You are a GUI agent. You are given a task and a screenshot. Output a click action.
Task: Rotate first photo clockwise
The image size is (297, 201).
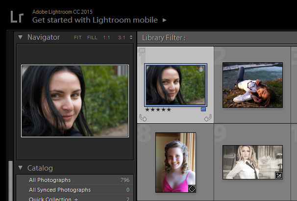[208, 118]
